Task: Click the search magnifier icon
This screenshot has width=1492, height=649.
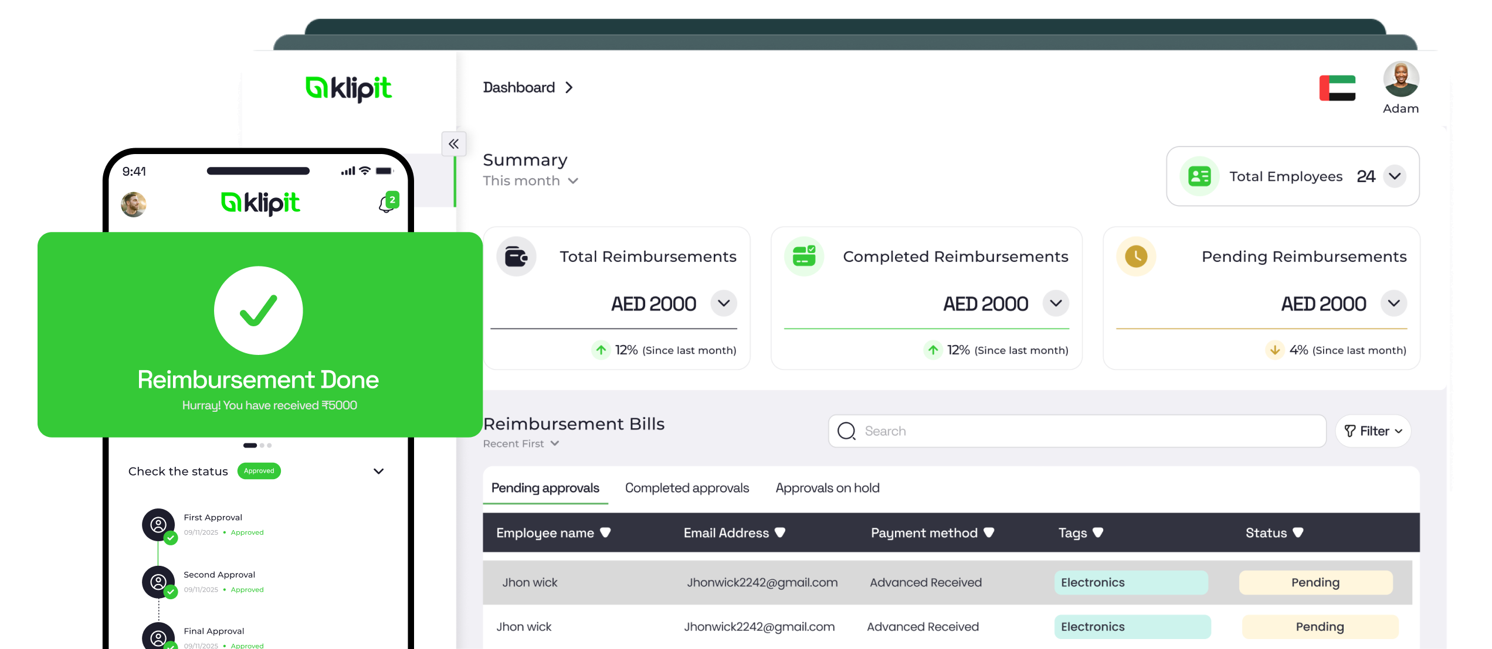Action: point(846,431)
